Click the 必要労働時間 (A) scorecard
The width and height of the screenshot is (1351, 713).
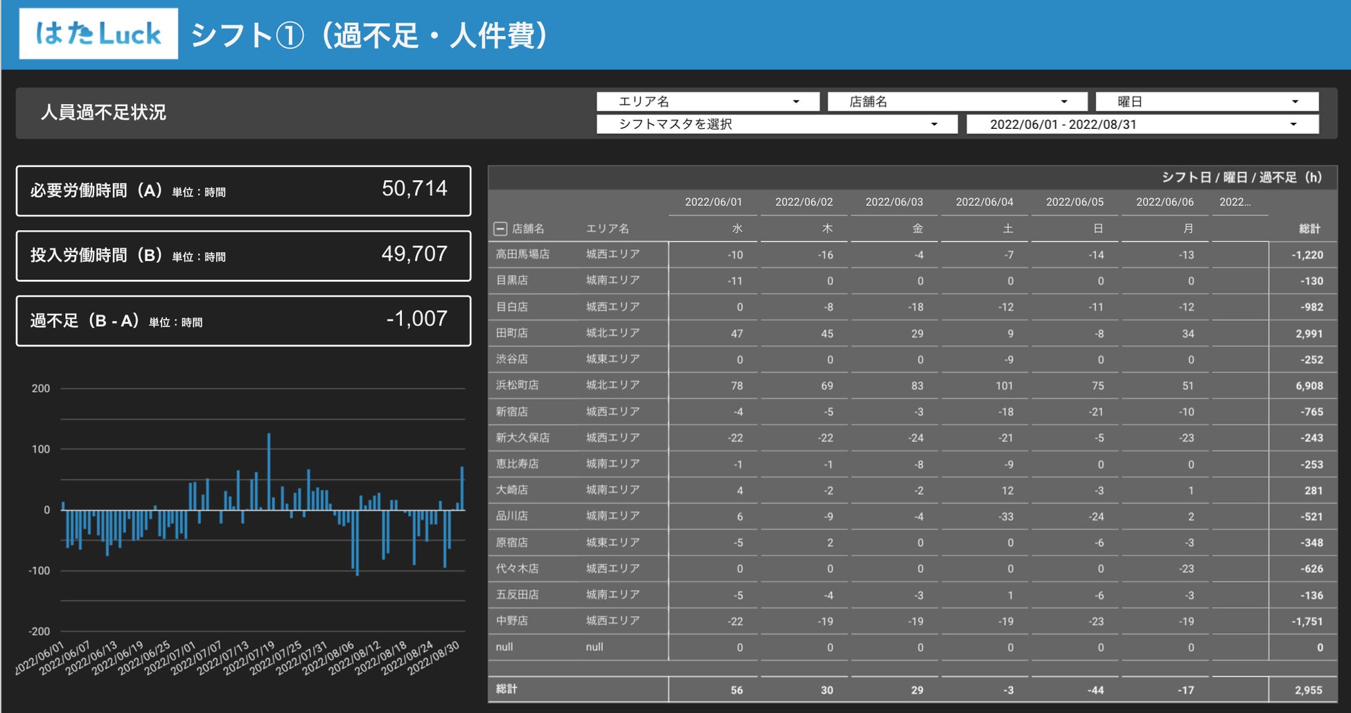coord(244,191)
